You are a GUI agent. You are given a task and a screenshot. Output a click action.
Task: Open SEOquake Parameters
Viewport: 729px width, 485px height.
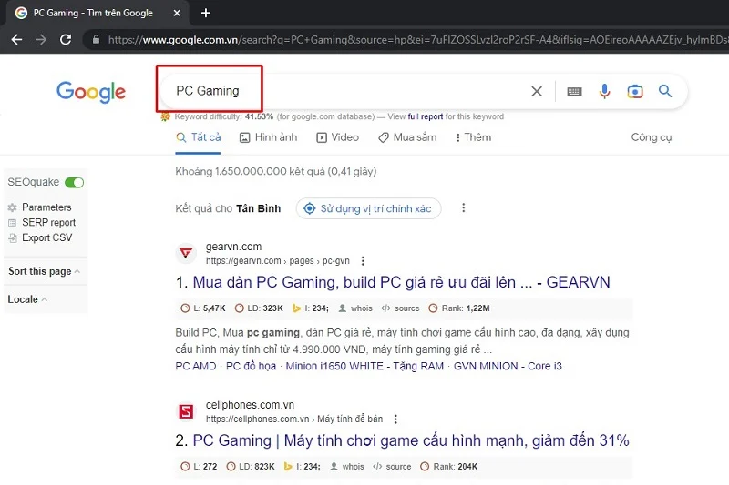(46, 207)
